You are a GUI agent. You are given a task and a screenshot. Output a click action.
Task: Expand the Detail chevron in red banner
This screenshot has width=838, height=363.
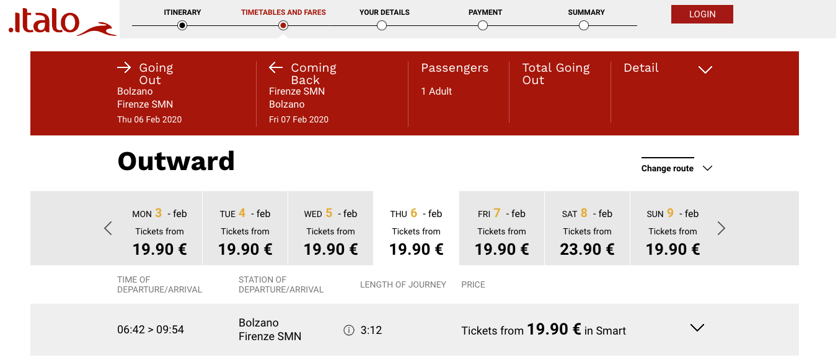pos(705,70)
